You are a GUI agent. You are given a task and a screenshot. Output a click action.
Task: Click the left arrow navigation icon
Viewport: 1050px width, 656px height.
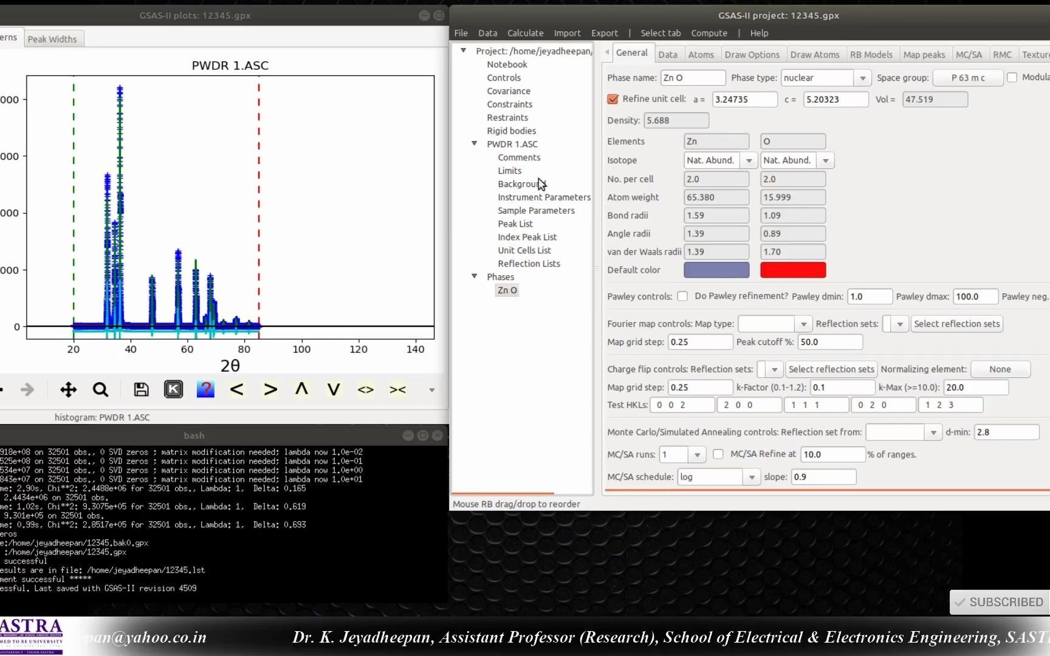237,389
